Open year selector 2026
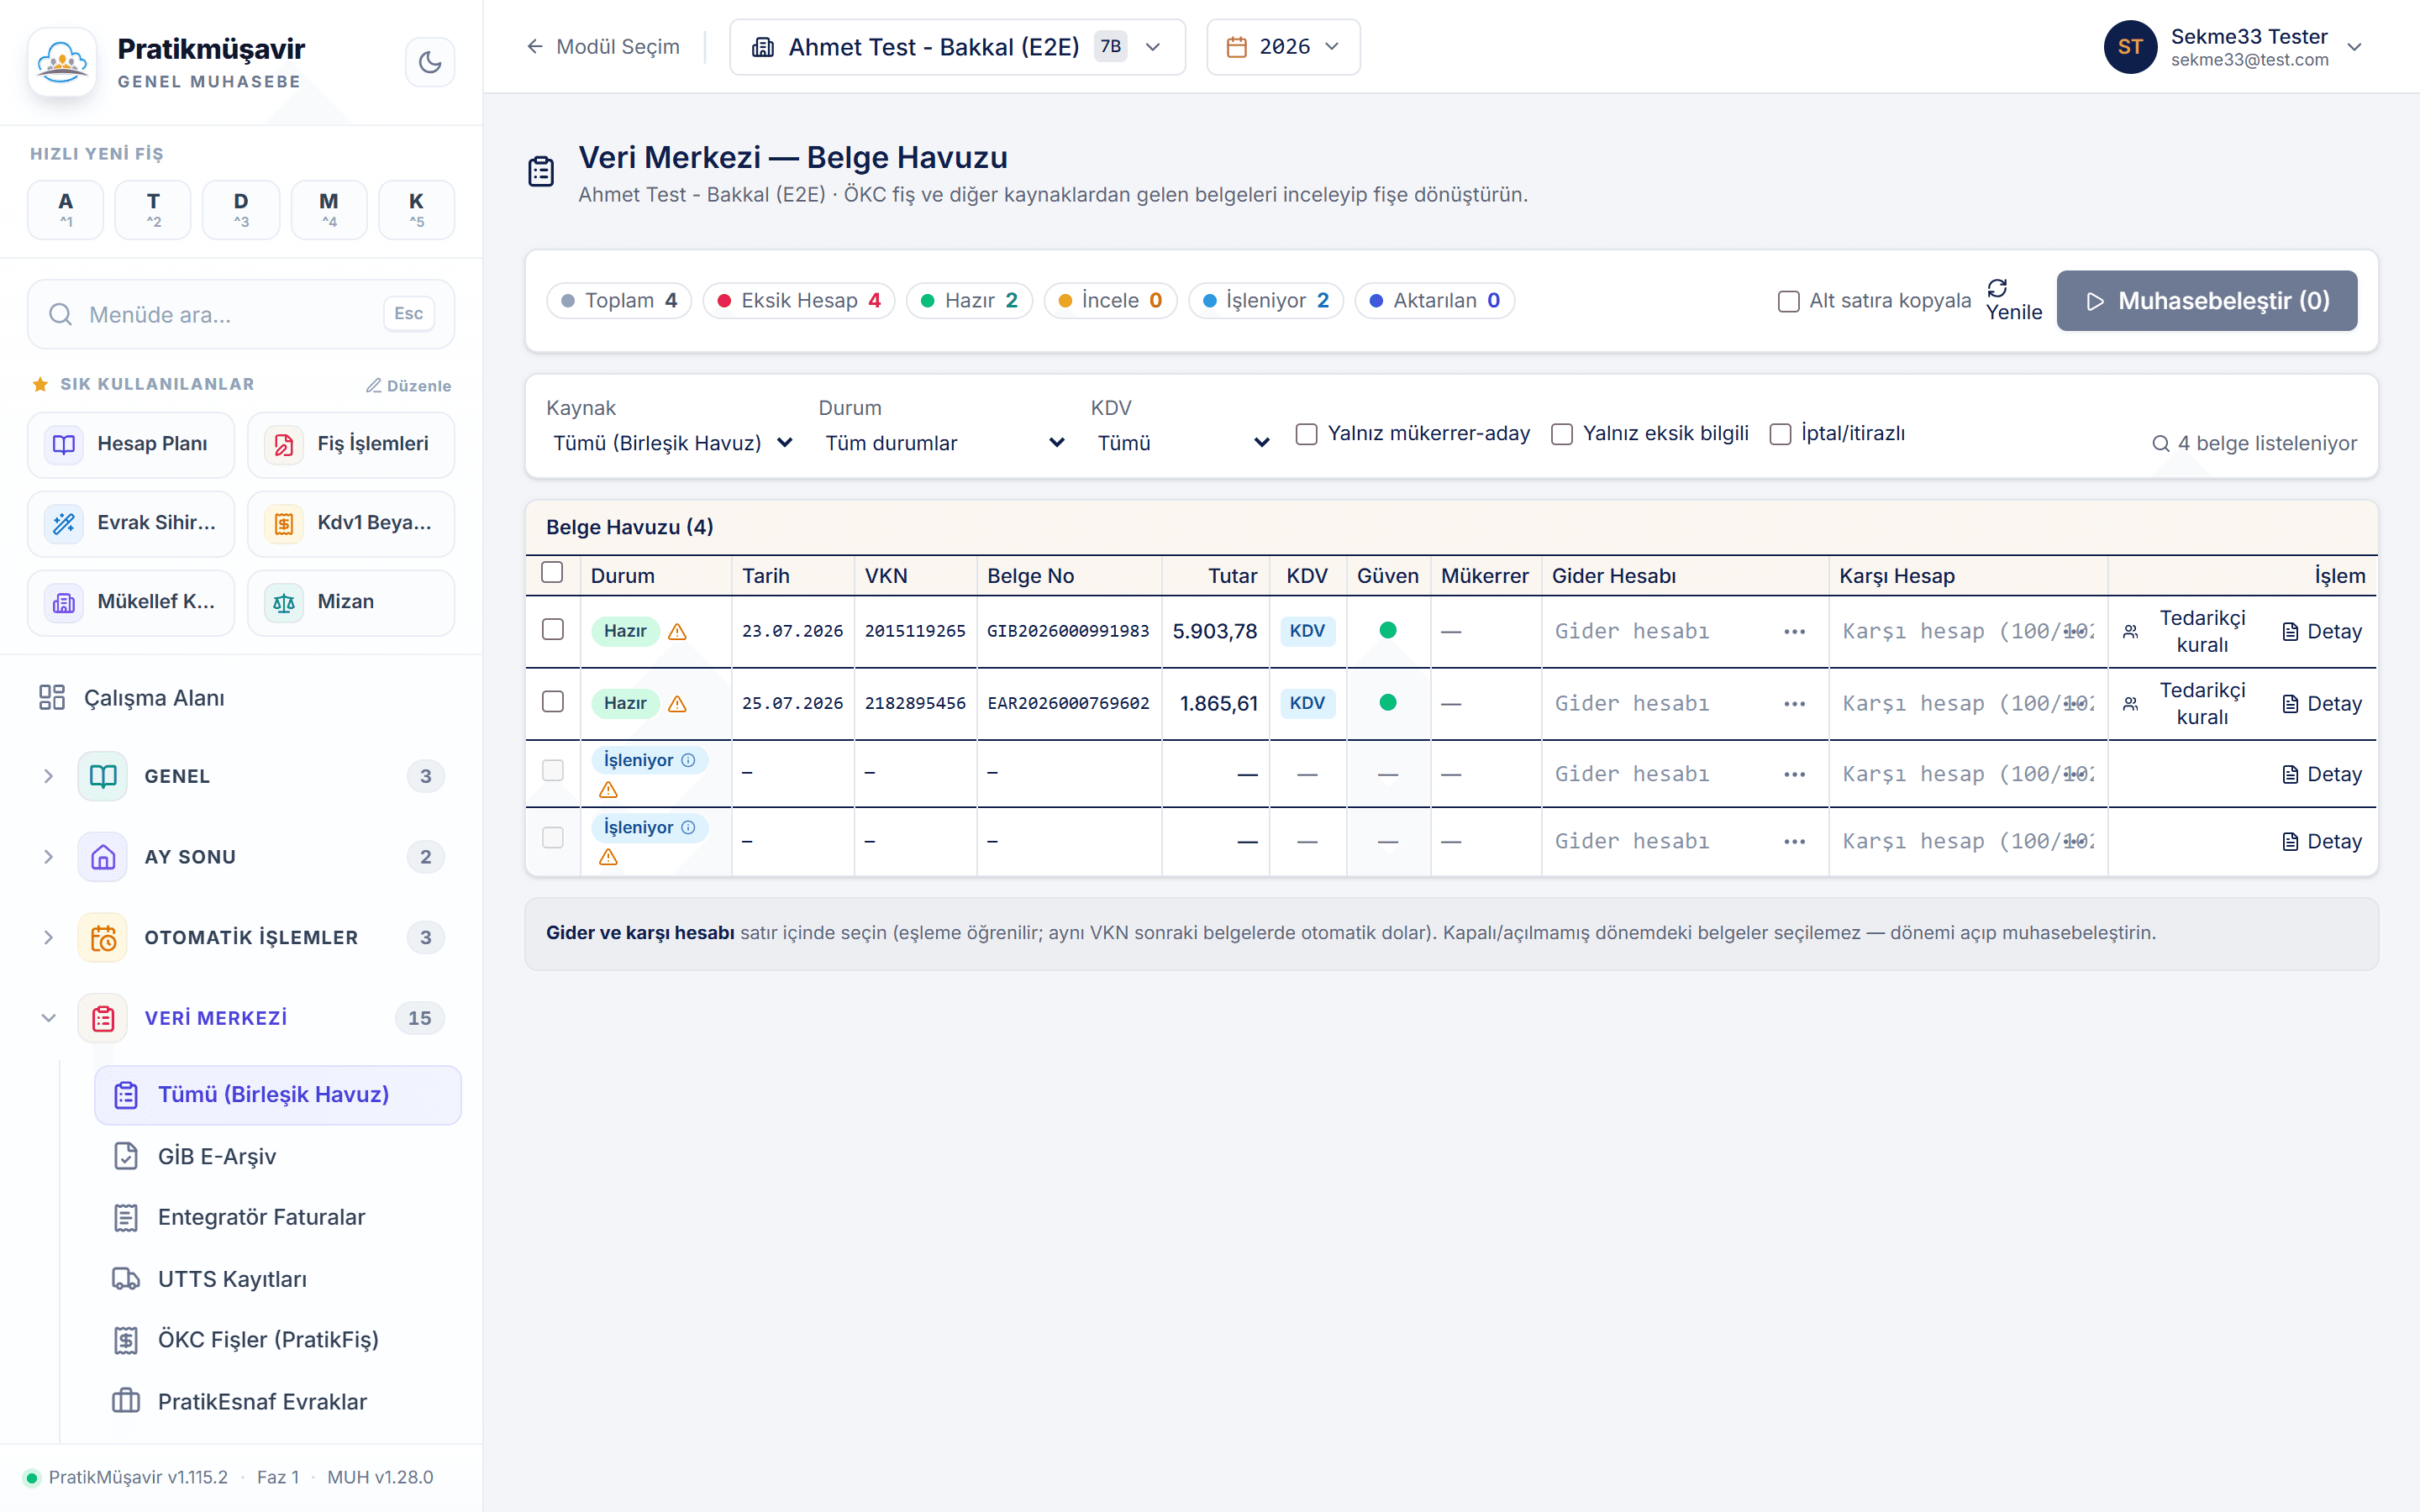The height and width of the screenshot is (1512, 2420). click(x=1283, y=47)
